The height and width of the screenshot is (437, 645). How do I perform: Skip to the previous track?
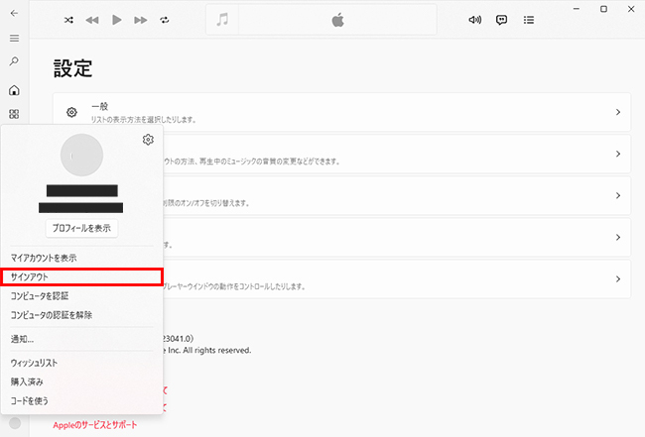[92, 20]
